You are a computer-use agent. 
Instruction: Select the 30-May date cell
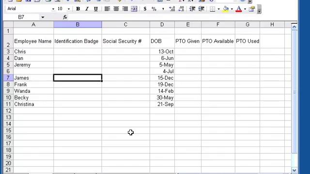pos(162,98)
